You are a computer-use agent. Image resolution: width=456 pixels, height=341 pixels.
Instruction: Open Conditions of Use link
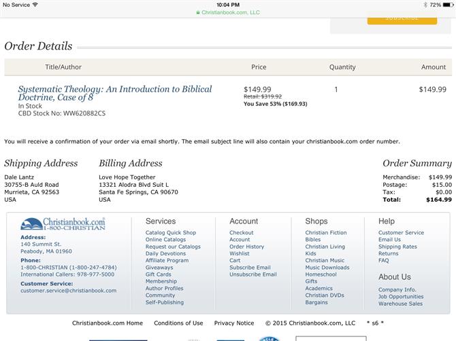pyautogui.click(x=178, y=323)
